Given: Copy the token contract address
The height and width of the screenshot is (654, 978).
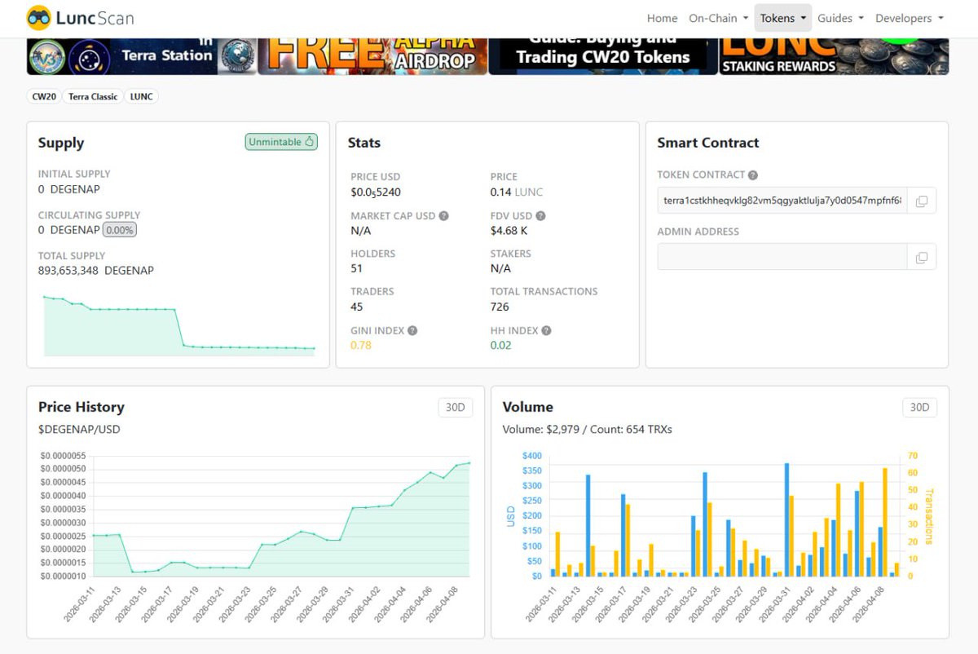Looking at the screenshot, I should click(x=922, y=201).
